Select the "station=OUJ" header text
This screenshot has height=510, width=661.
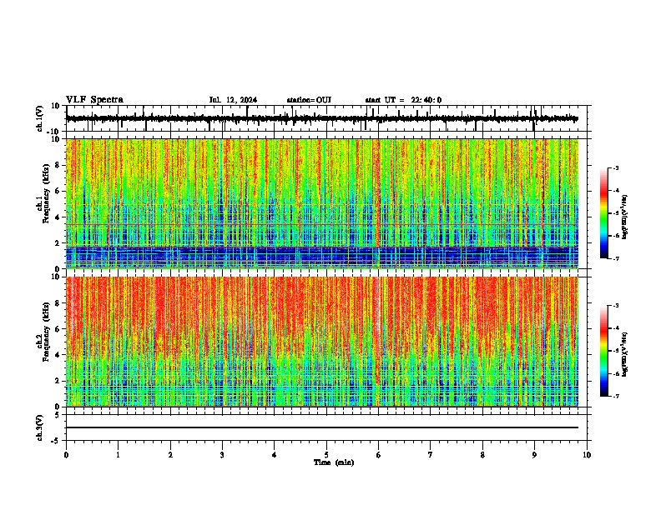pyautogui.click(x=309, y=100)
